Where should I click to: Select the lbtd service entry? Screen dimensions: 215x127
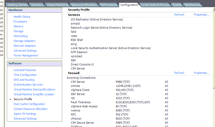73,32
